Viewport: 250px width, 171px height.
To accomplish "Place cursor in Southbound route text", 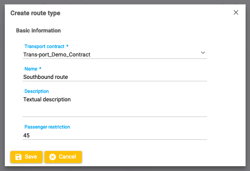I will (x=45, y=77).
